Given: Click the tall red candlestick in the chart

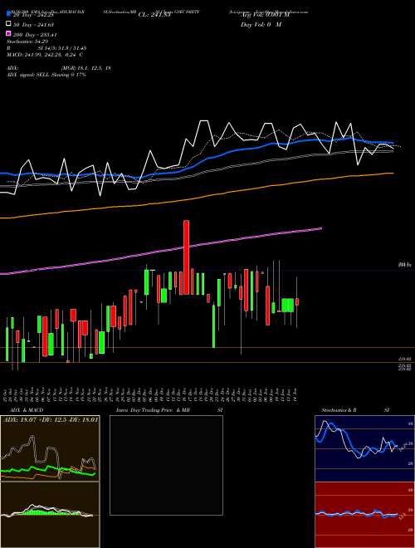Looking at the screenshot, I should (186, 257).
